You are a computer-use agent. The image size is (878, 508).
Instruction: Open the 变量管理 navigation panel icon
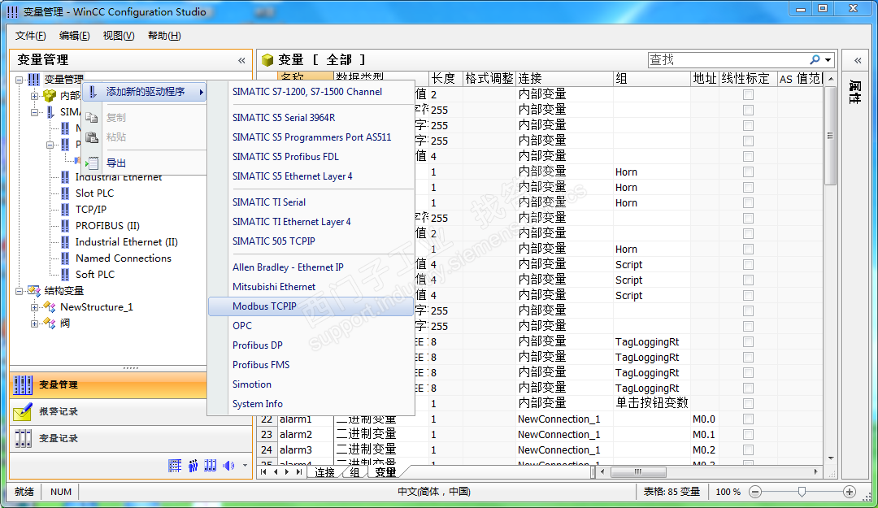click(23, 384)
